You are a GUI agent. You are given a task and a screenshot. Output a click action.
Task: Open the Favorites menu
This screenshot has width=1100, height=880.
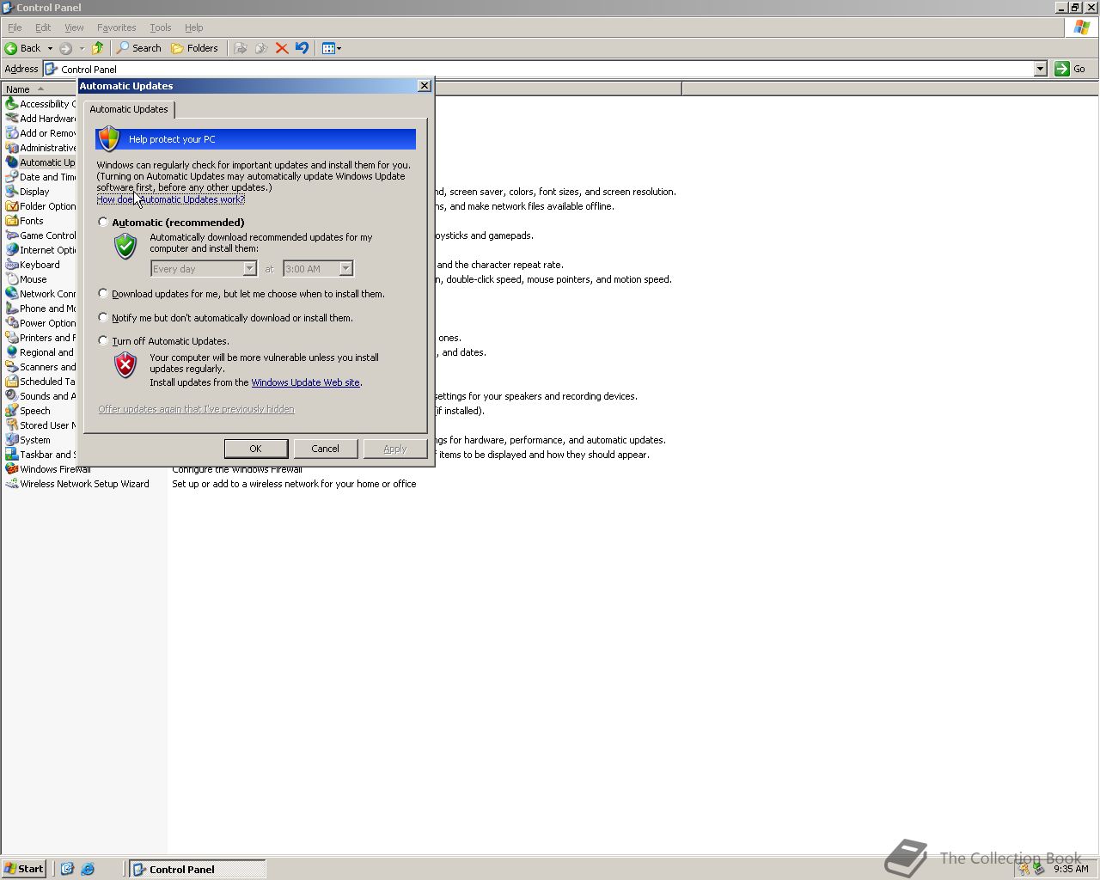[116, 27]
